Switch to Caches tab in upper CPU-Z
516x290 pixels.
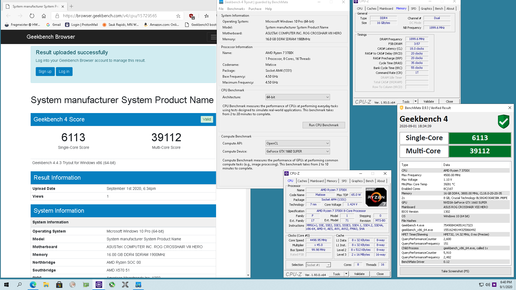pyautogui.click(x=371, y=9)
